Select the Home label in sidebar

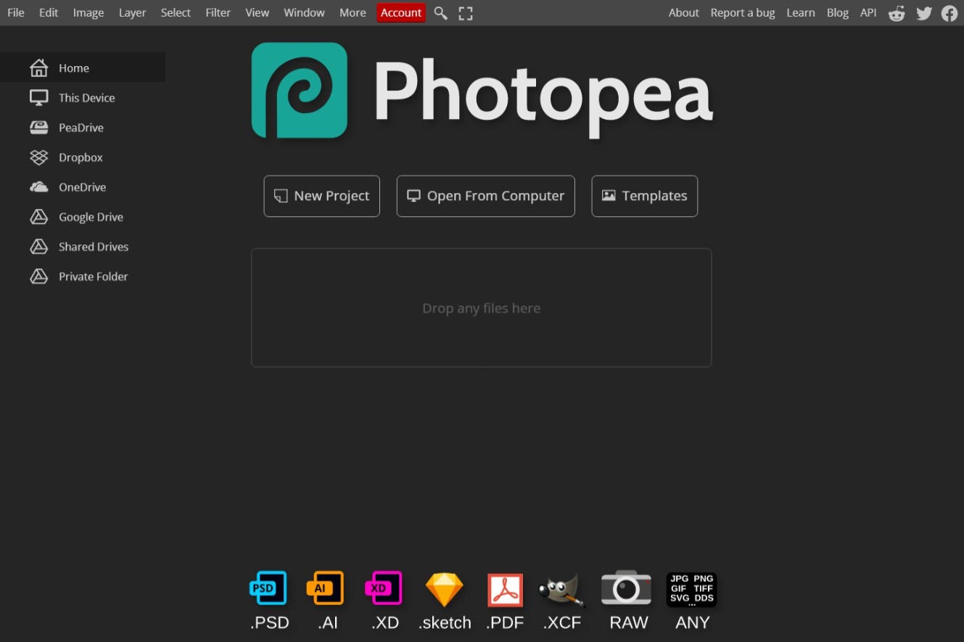tap(74, 68)
